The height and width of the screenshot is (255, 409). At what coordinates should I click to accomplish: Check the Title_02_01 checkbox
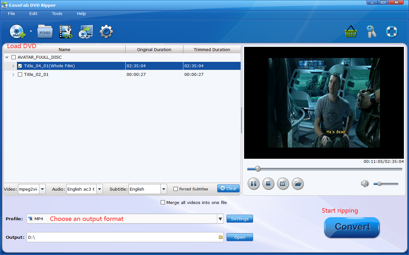tap(20, 75)
